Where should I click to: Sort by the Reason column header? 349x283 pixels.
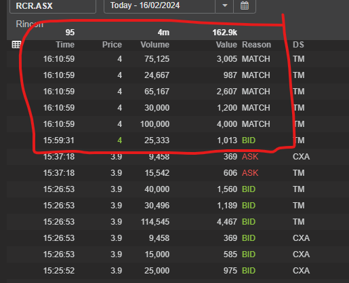256,45
